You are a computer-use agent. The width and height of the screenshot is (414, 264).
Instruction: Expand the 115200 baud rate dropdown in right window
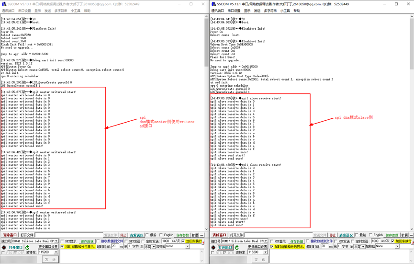[265, 252]
